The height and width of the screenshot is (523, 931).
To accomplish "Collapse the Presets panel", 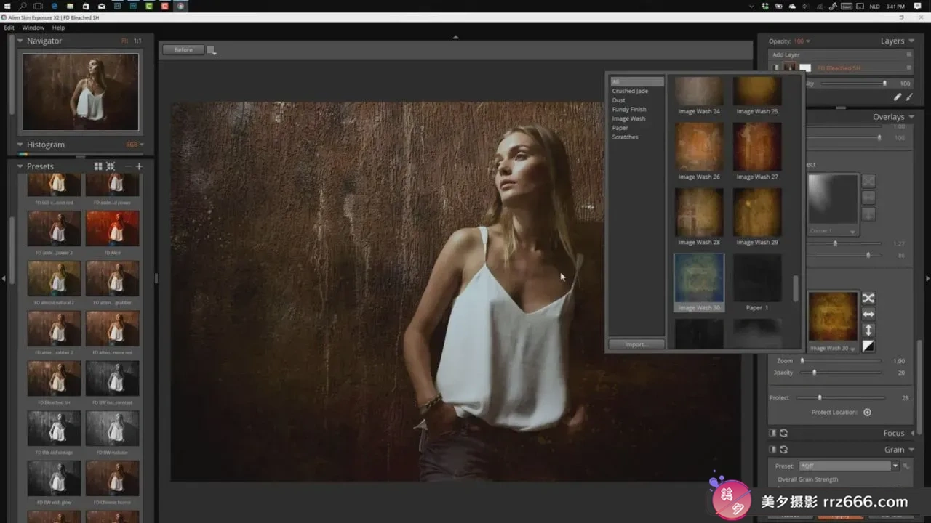I will click(20, 166).
